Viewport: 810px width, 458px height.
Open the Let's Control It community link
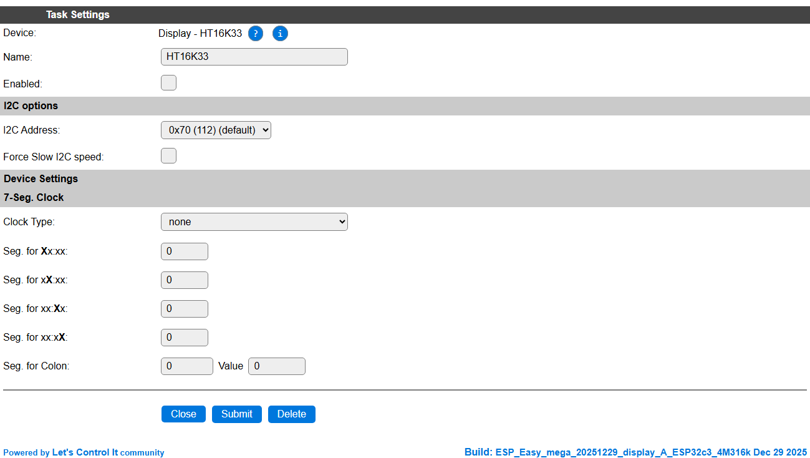pyautogui.click(x=85, y=452)
